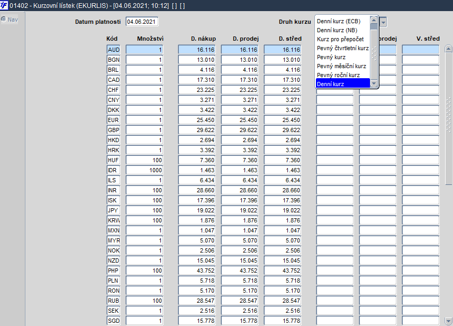This screenshot has width=453, height=326.
Task: Select the JPY code cell
Action: [x=113, y=210]
